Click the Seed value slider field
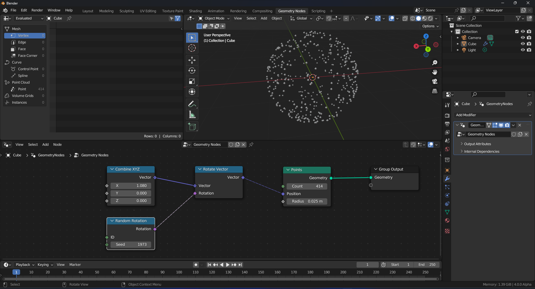Image resolution: width=535 pixels, height=289 pixels. point(131,244)
